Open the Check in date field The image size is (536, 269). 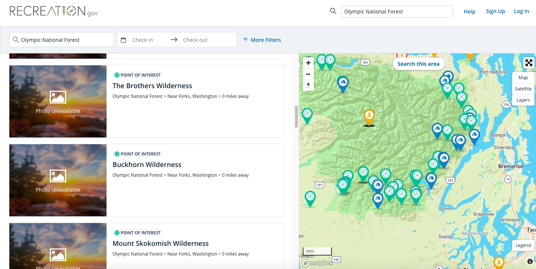142,40
